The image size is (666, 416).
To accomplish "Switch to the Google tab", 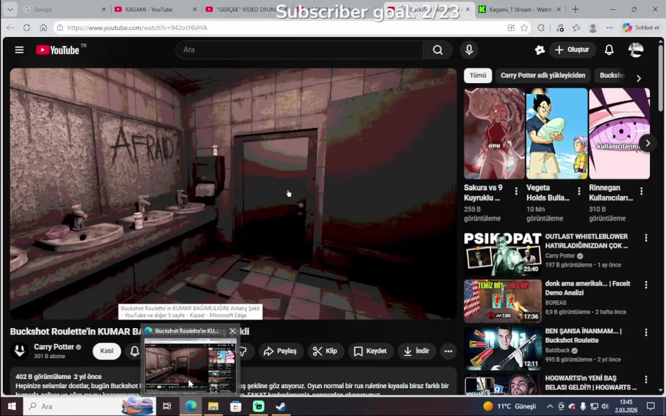I will click(x=64, y=9).
